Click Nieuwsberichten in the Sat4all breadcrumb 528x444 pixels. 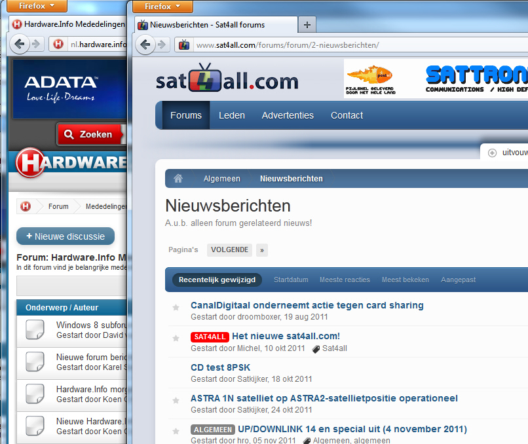click(x=292, y=178)
